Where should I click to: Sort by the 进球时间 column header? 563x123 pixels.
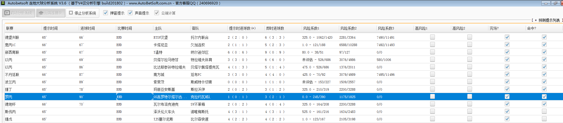[x=88, y=29]
